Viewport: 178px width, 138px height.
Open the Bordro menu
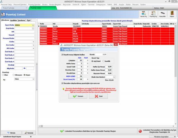pyautogui.click(x=45, y=4)
